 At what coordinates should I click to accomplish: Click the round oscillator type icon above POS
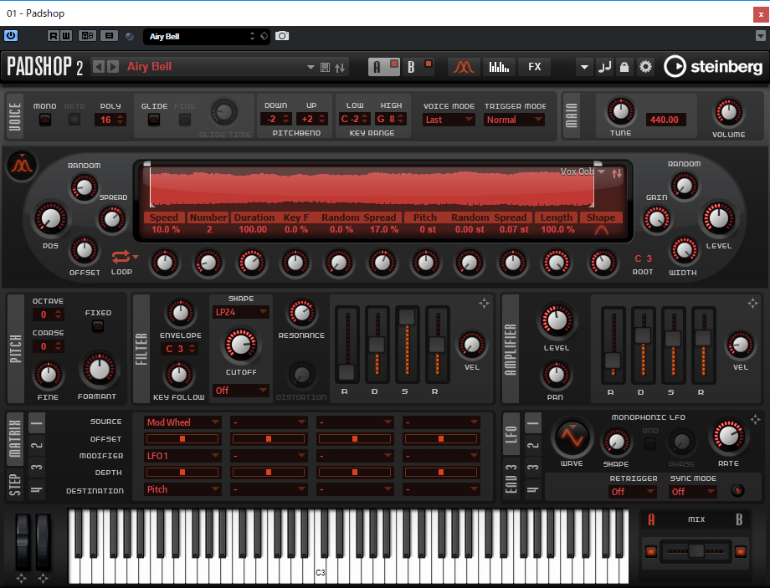tap(22, 166)
